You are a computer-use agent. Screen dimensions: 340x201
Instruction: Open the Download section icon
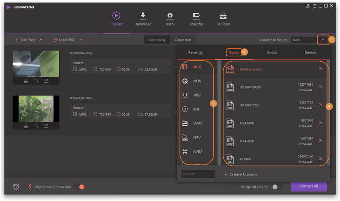tap(142, 16)
